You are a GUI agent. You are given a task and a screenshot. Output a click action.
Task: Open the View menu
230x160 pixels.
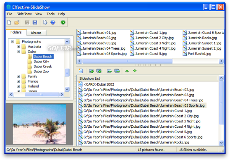pyautogui.click(x=39, y=14)
